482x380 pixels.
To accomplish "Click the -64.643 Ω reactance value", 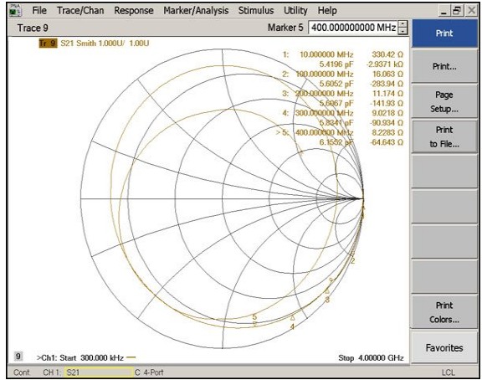I will [x=387, y=142].
